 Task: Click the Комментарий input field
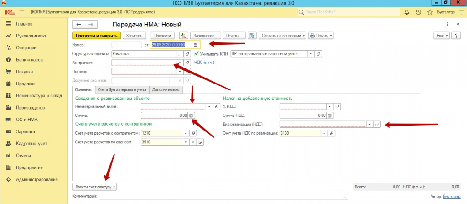(220, 196)
